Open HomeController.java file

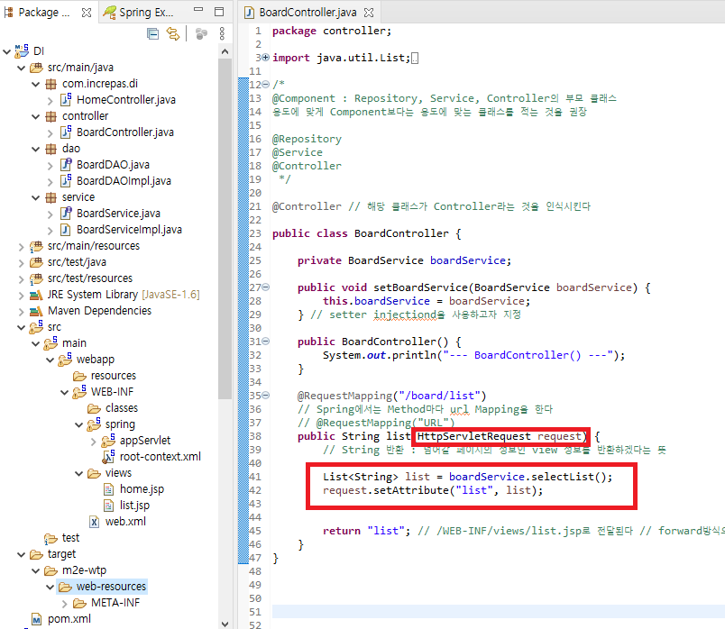[125, 100]
